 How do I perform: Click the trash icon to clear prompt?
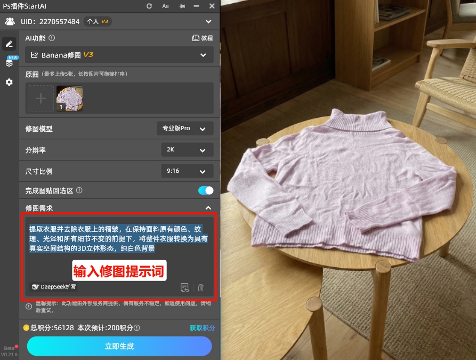tap(201, 288)
